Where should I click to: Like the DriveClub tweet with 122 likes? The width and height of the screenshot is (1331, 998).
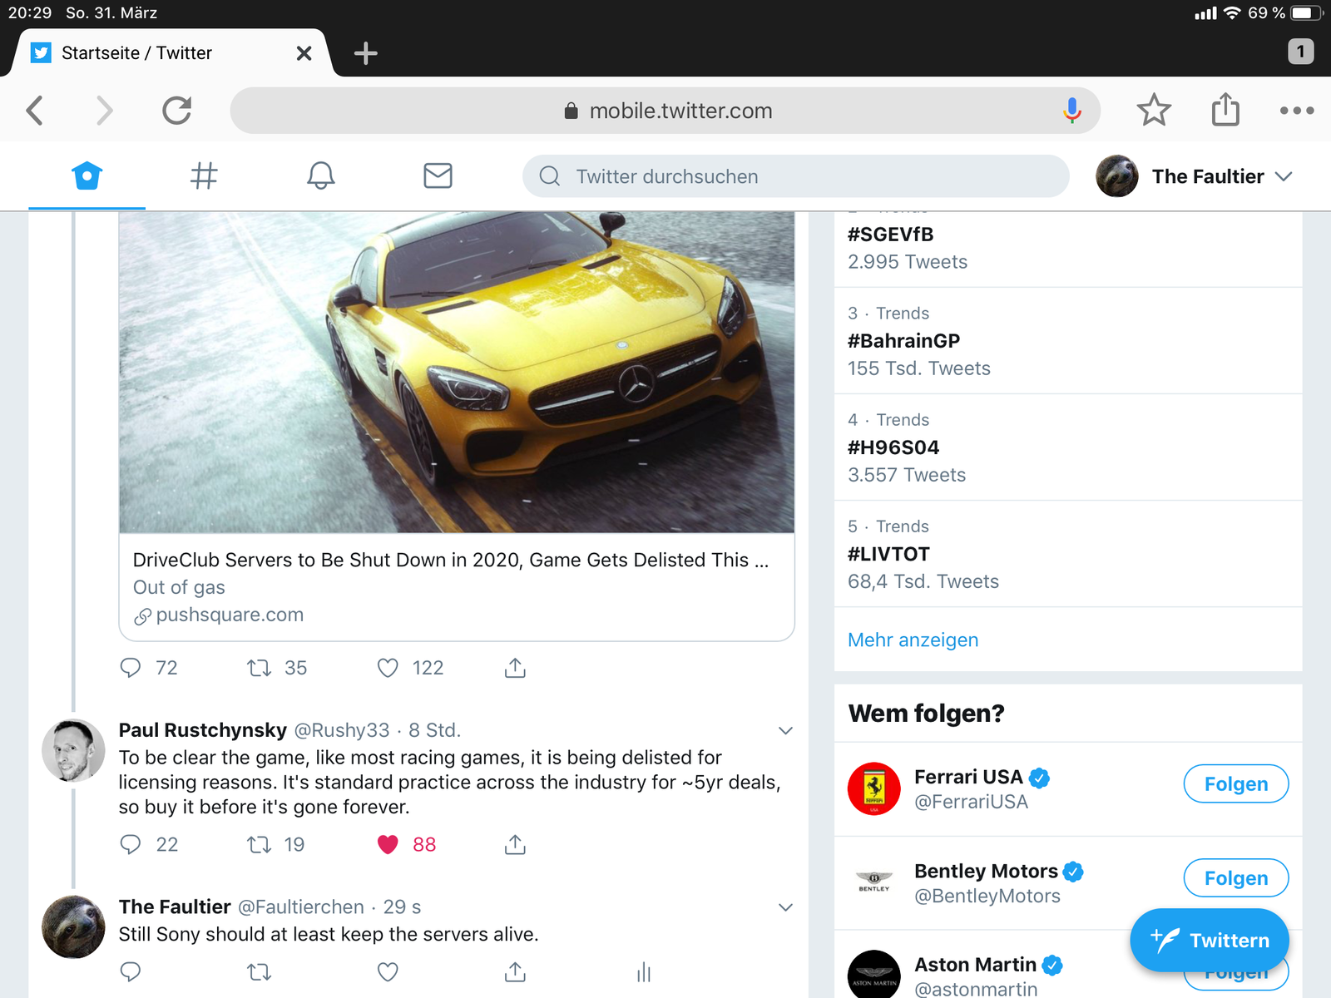tap(388, 668)
